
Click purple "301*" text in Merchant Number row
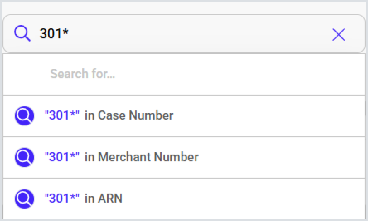coord(62,157)
